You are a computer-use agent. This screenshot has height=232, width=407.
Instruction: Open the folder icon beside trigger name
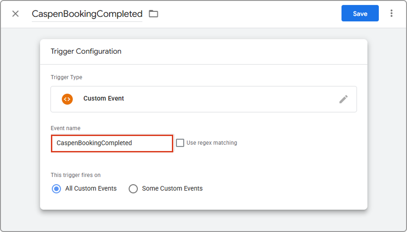[154, 14]
